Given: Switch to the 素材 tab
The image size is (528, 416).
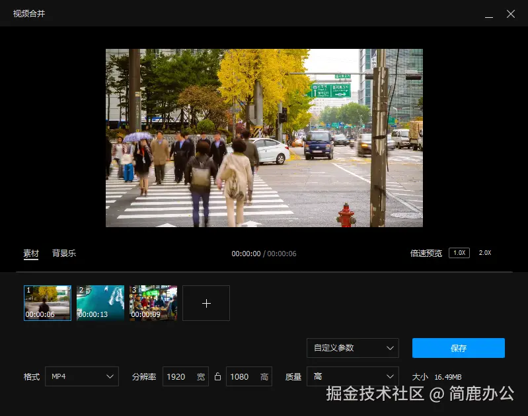Looking at the screenshot, I should click(x=31, y=254).
